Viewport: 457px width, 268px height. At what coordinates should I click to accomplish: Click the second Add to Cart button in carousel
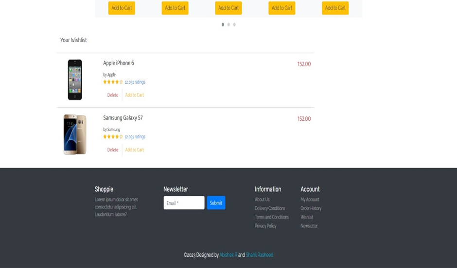click(x=175, y=8)
